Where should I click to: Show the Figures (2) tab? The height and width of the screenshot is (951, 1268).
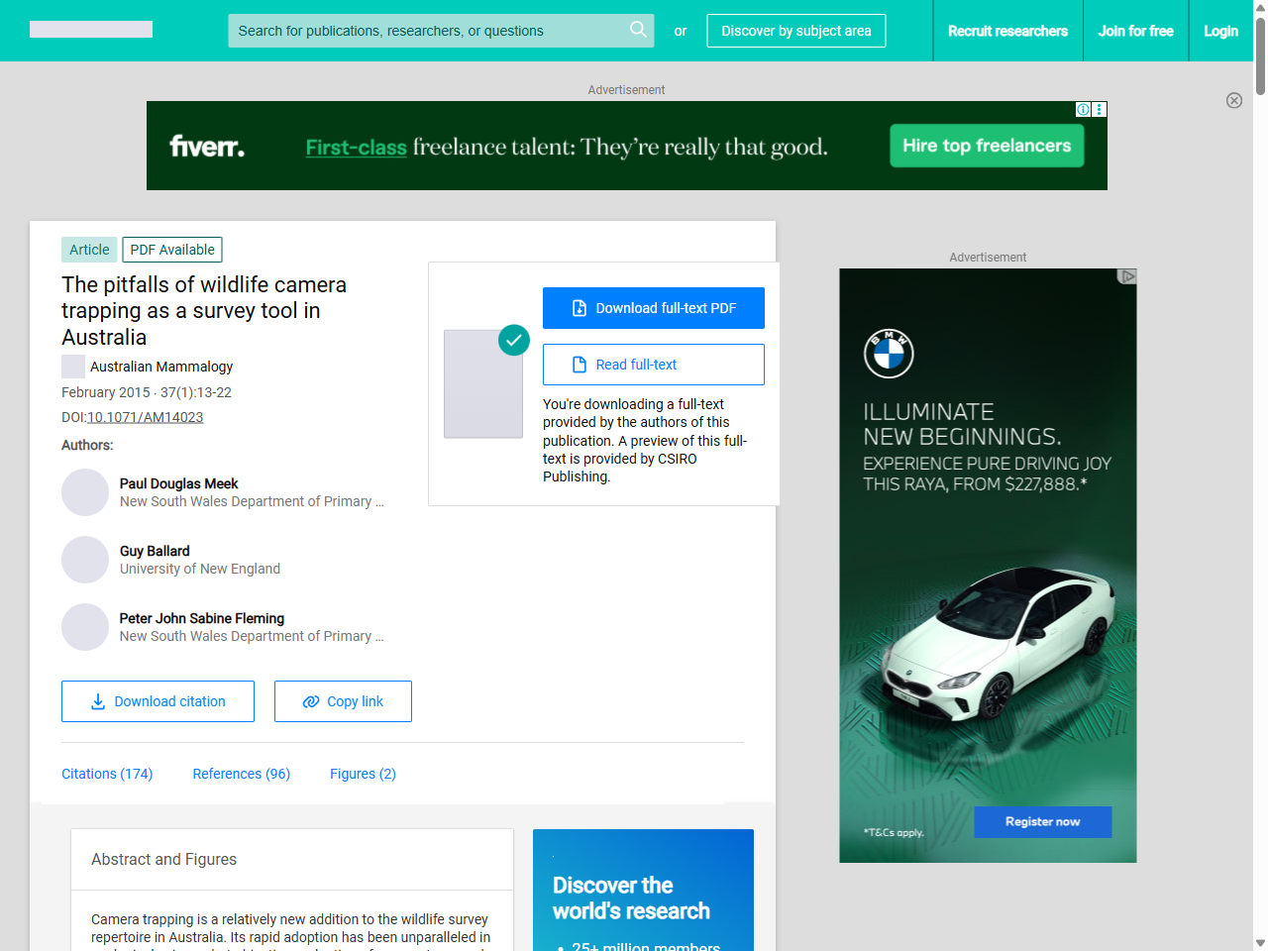pos(363,774)
